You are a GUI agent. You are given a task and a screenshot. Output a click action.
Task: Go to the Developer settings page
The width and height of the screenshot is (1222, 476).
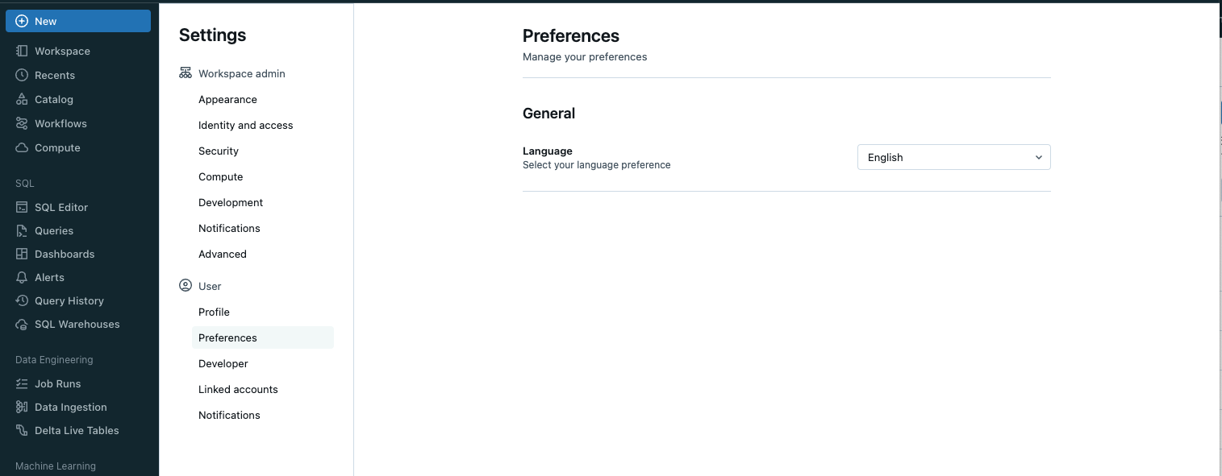point(223,363)
